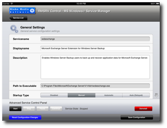Click the disabled Pause button
Viewport: 167px width, 128px height.
[43, 109]
